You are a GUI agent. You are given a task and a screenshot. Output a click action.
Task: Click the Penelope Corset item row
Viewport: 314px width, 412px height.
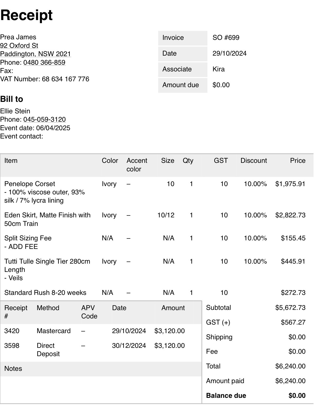(157, 192)
